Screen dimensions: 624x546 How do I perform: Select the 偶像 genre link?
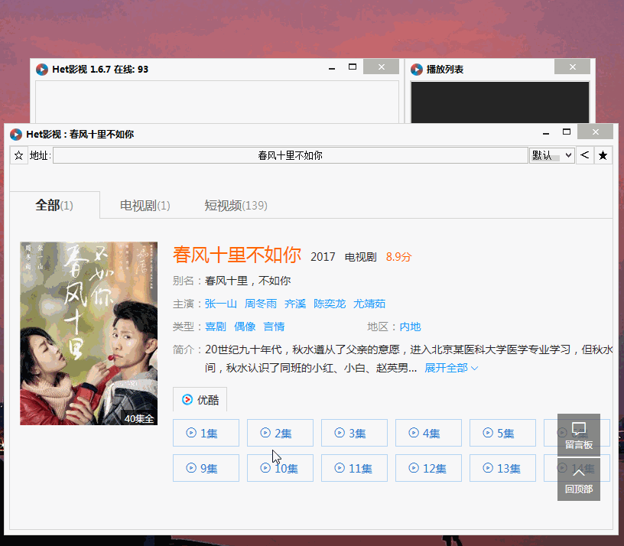click(x=245, y=327)
